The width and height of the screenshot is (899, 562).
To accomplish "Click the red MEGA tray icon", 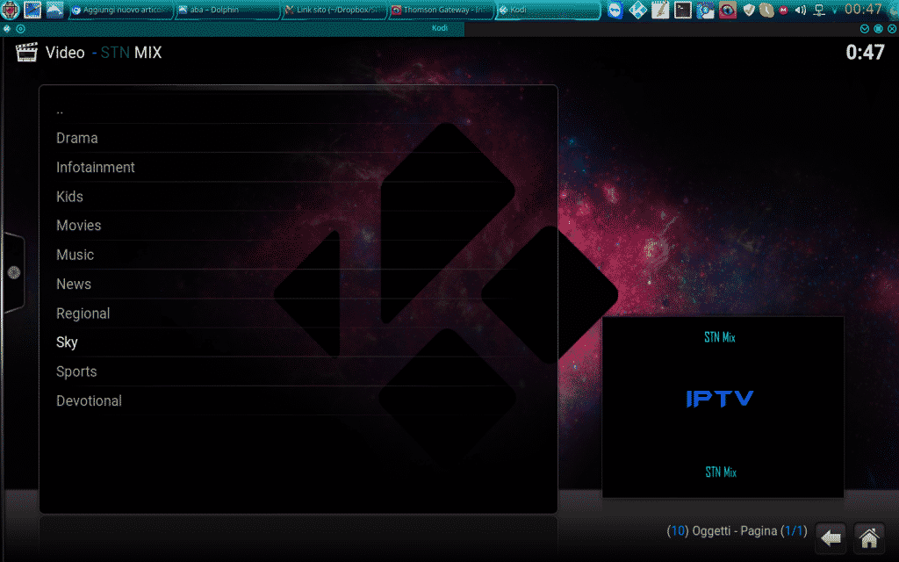I will click(783, 10).
